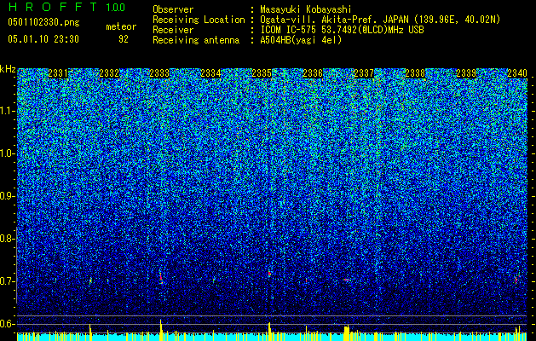This screenshot has height=341, width=536.
Task: Click the 2337 time marker
Action: coord(364,73)
